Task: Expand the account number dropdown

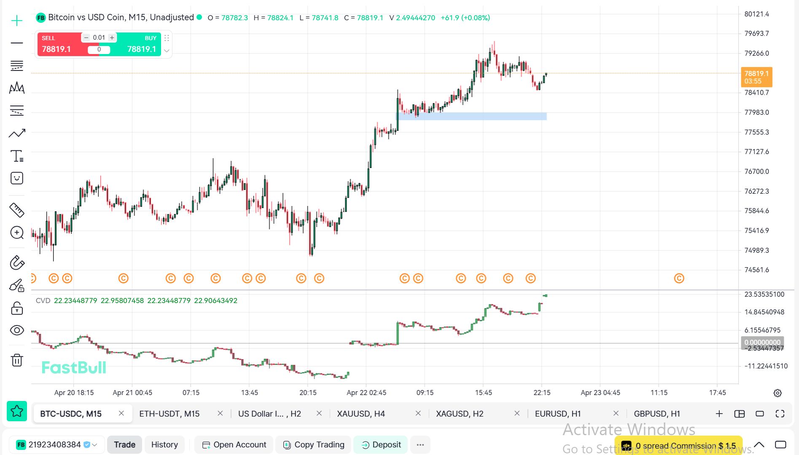Action: pyautogui.click(x=94, y=445)
